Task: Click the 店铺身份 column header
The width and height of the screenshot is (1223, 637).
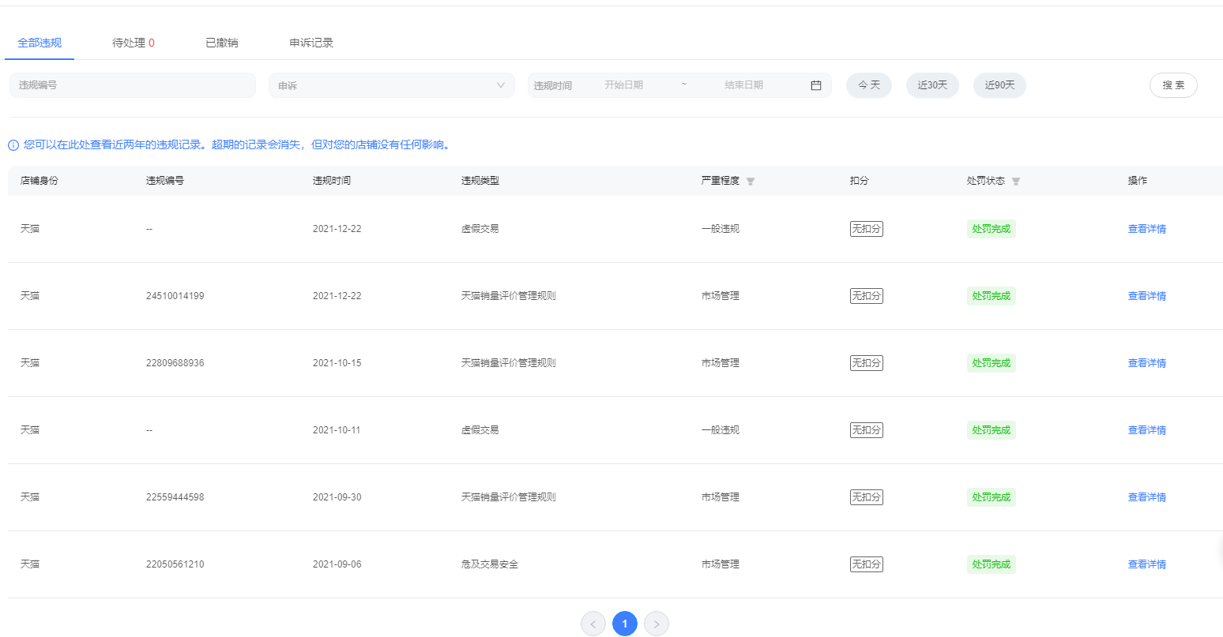Action: point(40,181)
